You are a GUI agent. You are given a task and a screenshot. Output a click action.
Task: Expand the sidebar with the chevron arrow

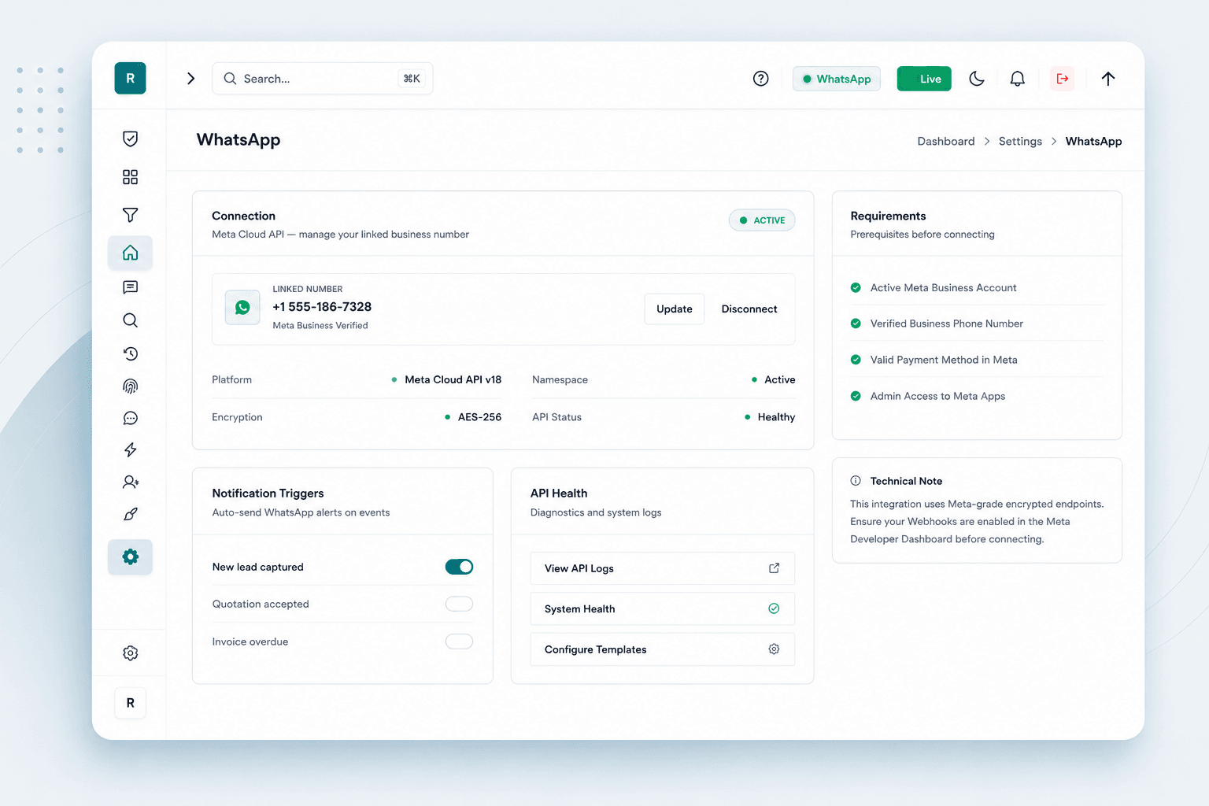(x=190, y=79)
